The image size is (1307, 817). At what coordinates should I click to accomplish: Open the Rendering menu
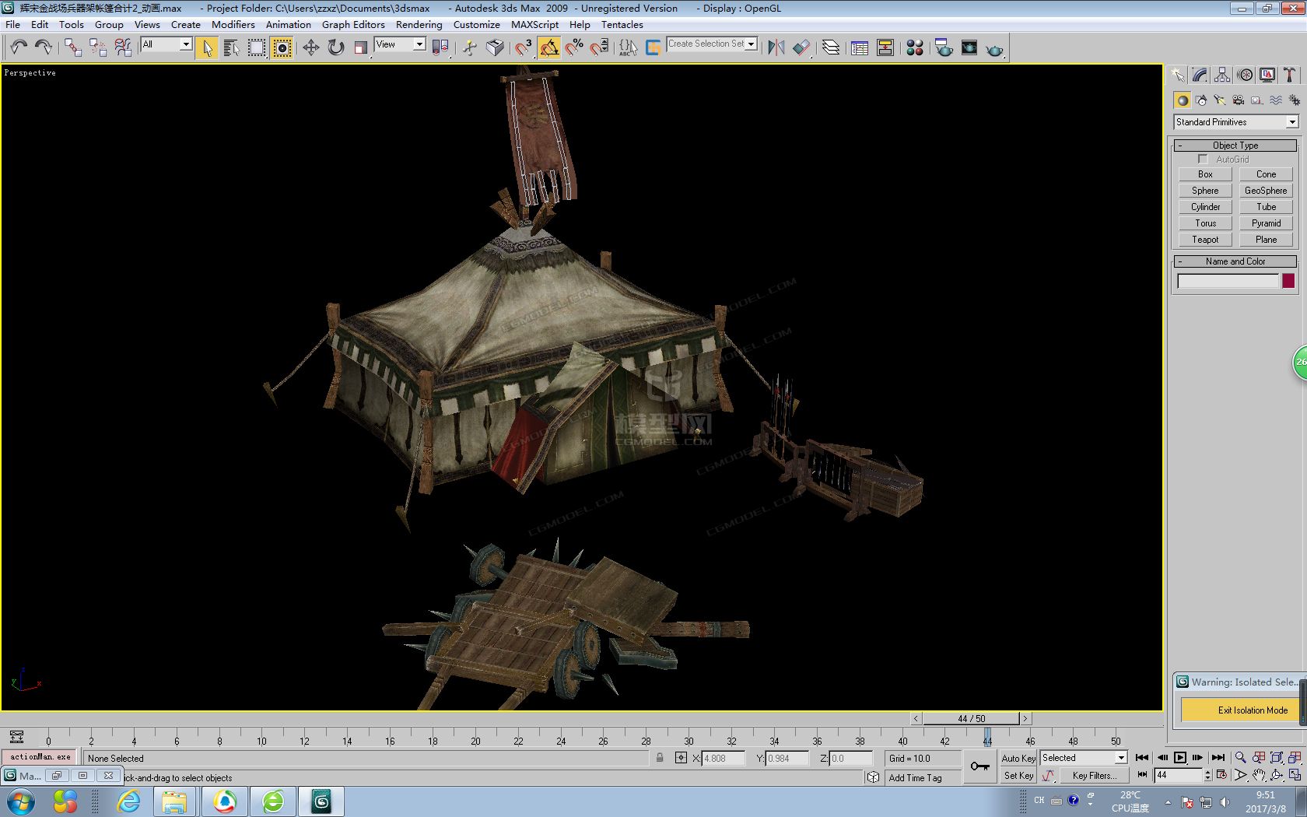tap(419, 25)
